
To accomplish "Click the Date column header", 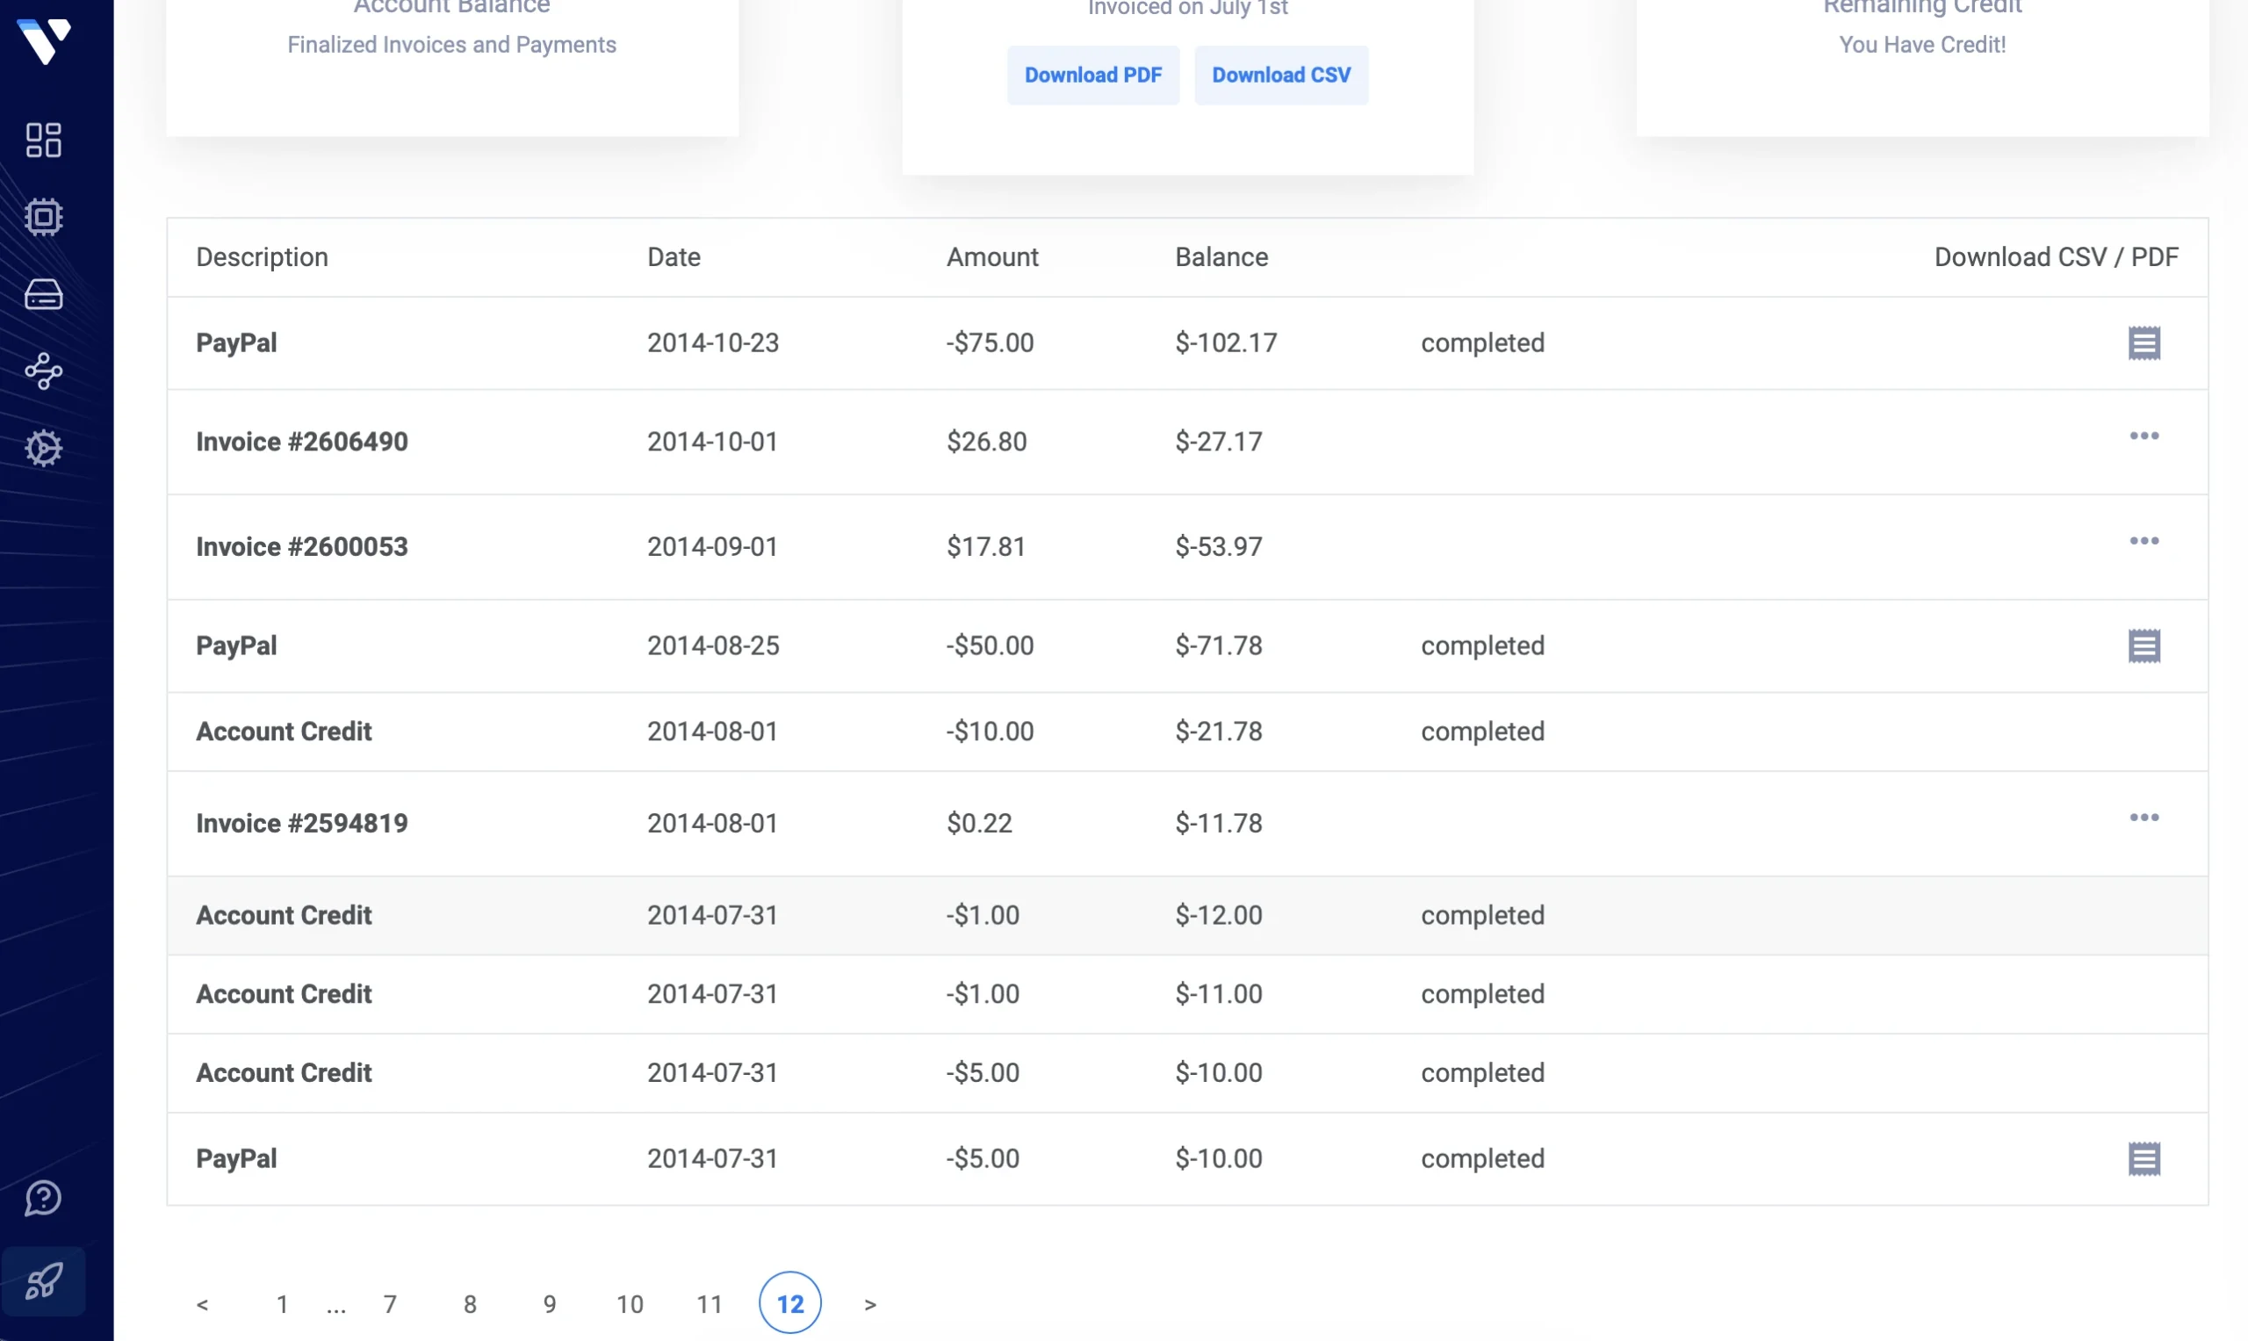I will pyautogui.click(x=674, y=257).
